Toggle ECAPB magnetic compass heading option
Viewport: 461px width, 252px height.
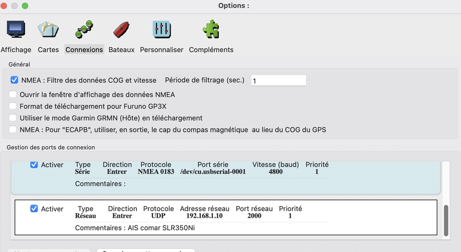click(13, 130)
